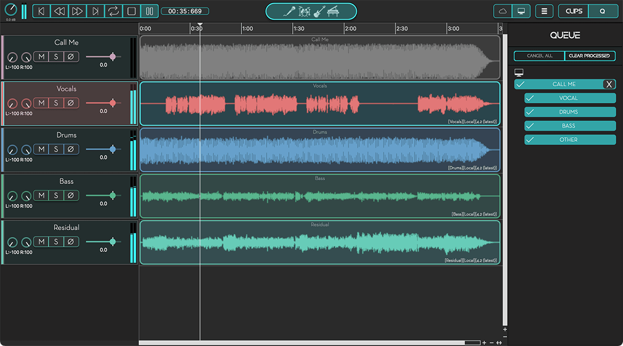Open the hamburger menu
Viewport: 623px width, 346px height.
pyautogui.click(x=544, y=11)
